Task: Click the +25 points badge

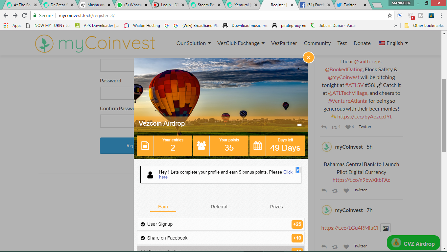Action: tap(297, 224)
